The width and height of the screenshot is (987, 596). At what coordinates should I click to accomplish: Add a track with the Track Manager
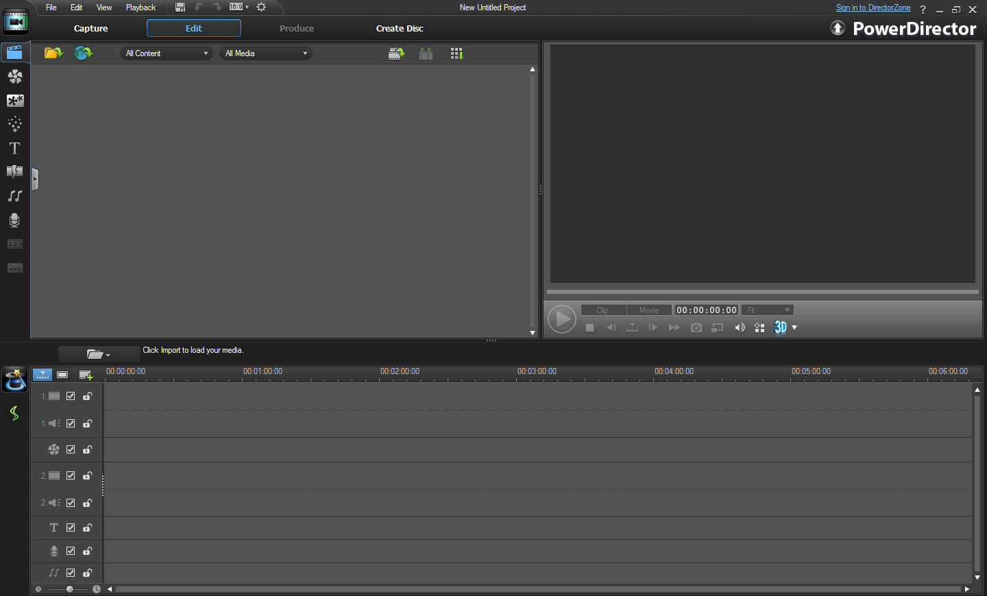click(x=86, y=375)
